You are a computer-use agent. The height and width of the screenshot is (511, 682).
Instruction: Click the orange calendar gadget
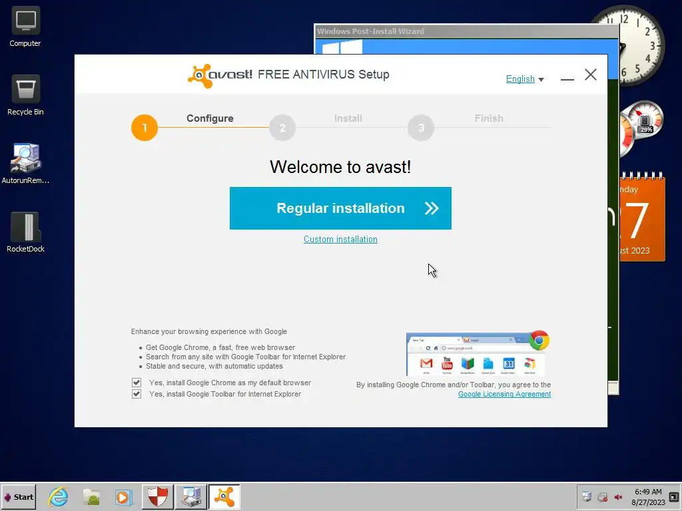pyautogui.click(x=642, y=218)
